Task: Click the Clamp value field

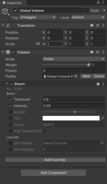Action: (74, 124)
